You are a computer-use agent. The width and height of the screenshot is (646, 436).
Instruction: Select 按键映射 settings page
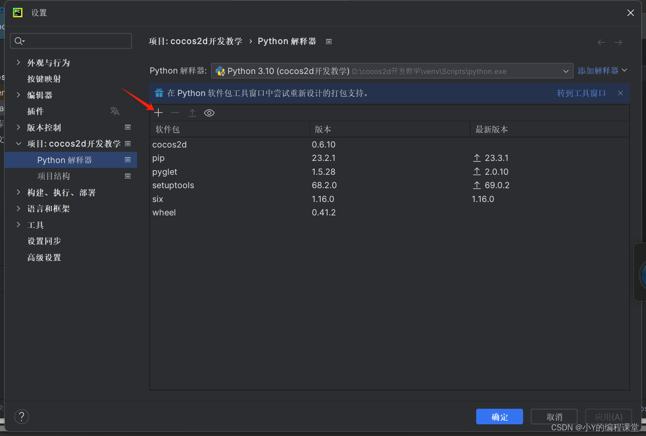(44, 79)
